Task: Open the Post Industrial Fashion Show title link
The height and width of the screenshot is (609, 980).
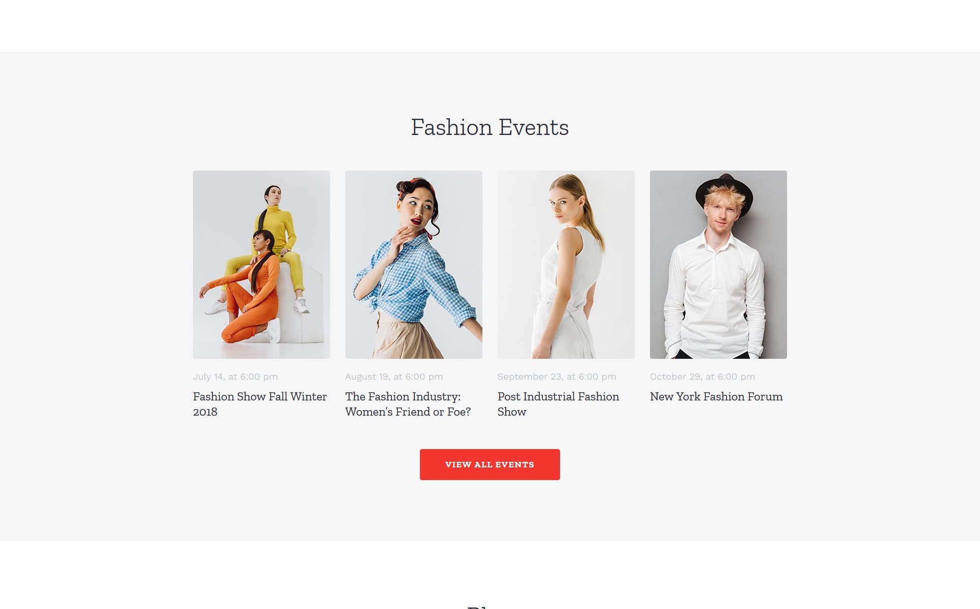Action: point(559,404)
